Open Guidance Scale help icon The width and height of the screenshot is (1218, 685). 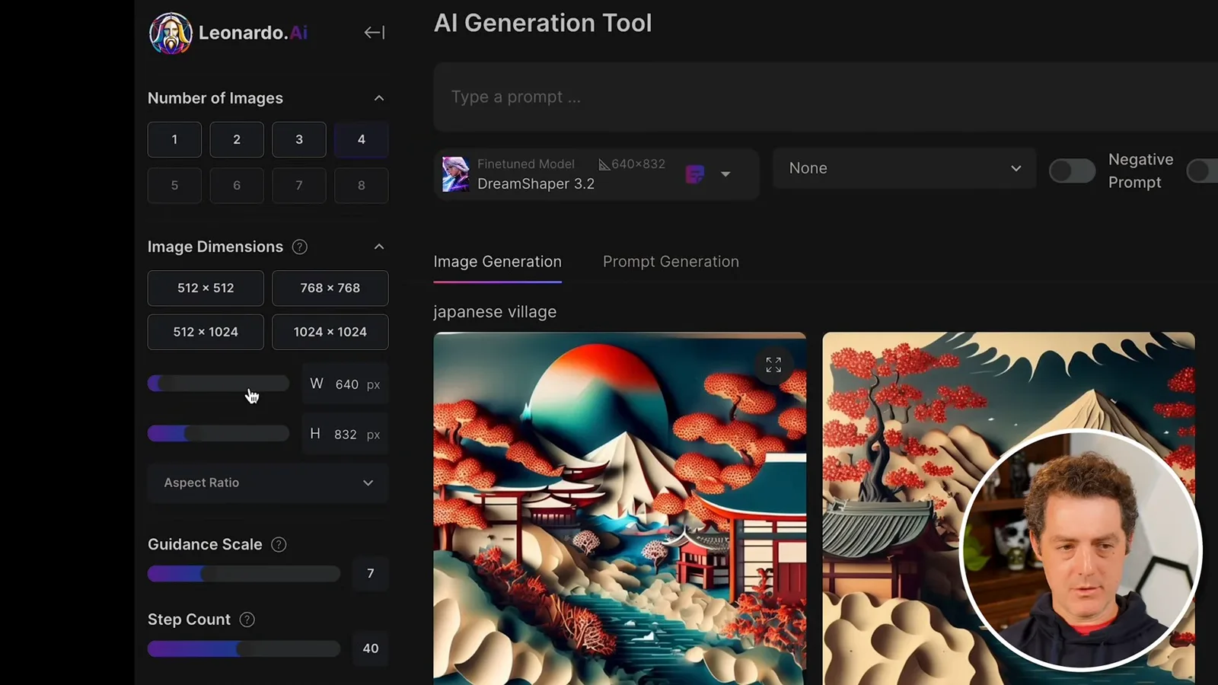(279, 544)
